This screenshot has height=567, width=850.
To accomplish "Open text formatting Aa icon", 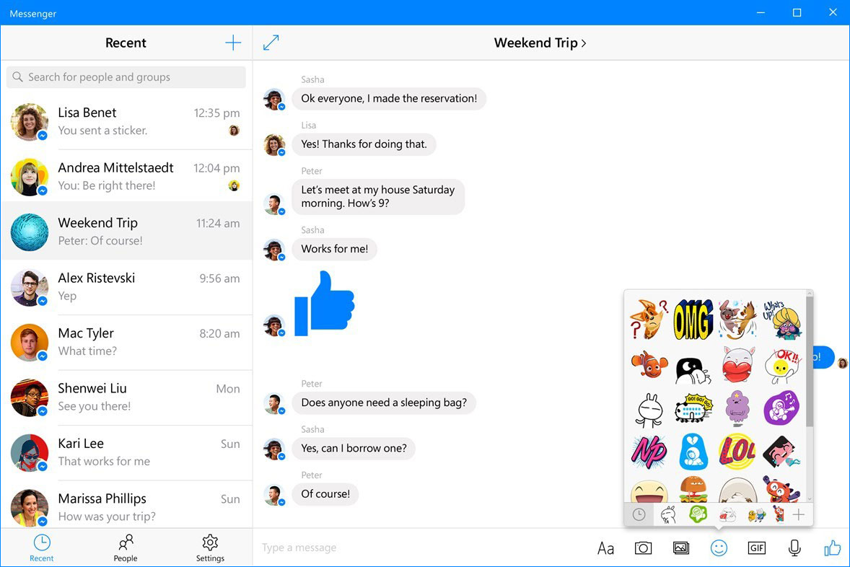I will click(605, 548).
